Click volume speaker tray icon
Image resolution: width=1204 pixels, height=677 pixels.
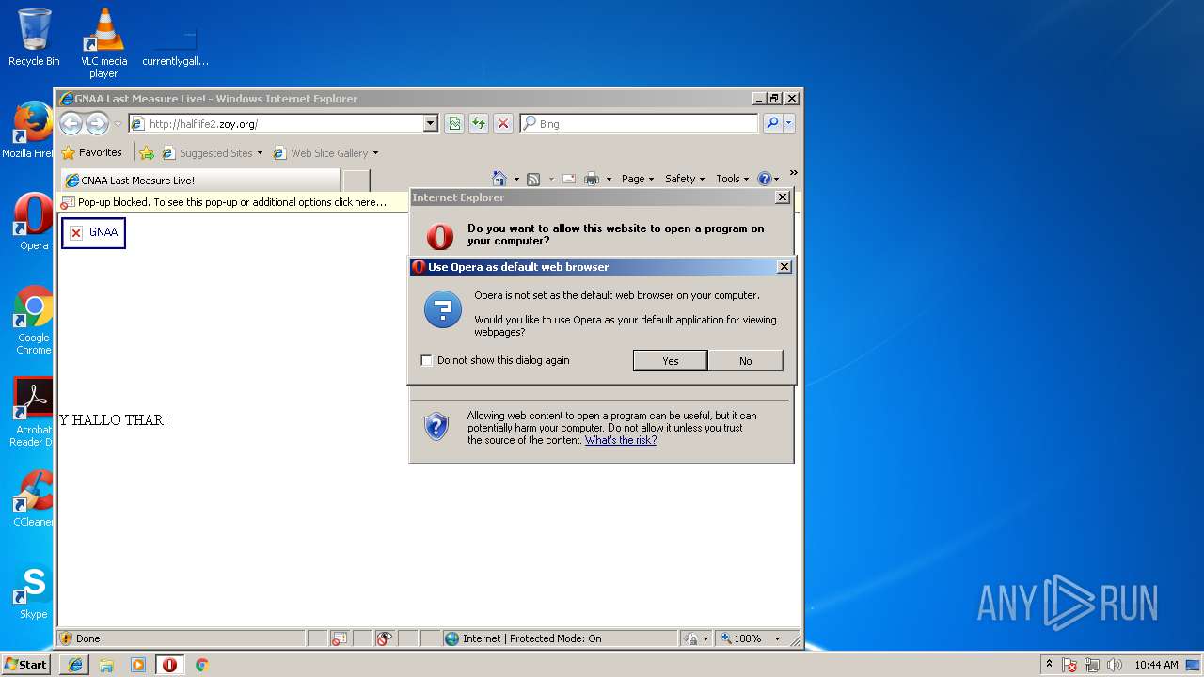1115,665
